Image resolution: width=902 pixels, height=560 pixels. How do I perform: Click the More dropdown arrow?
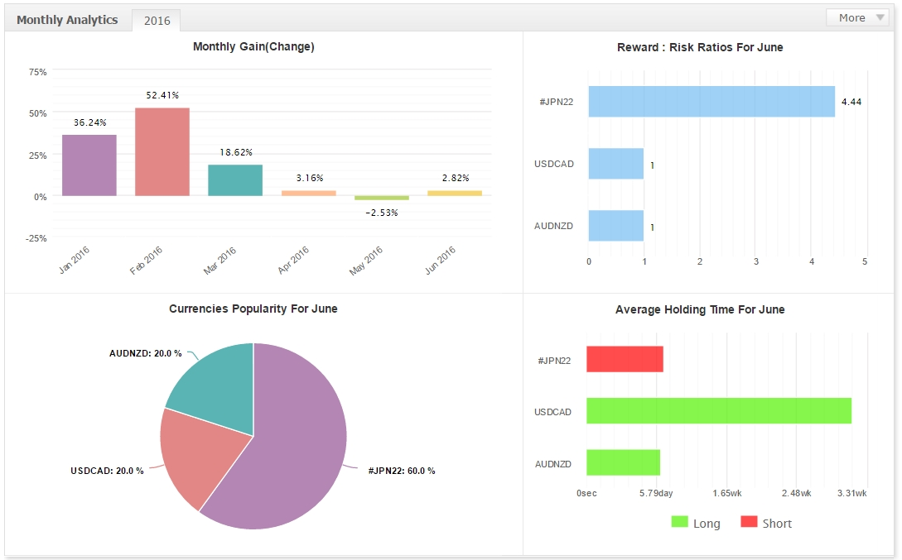(880, 18)
